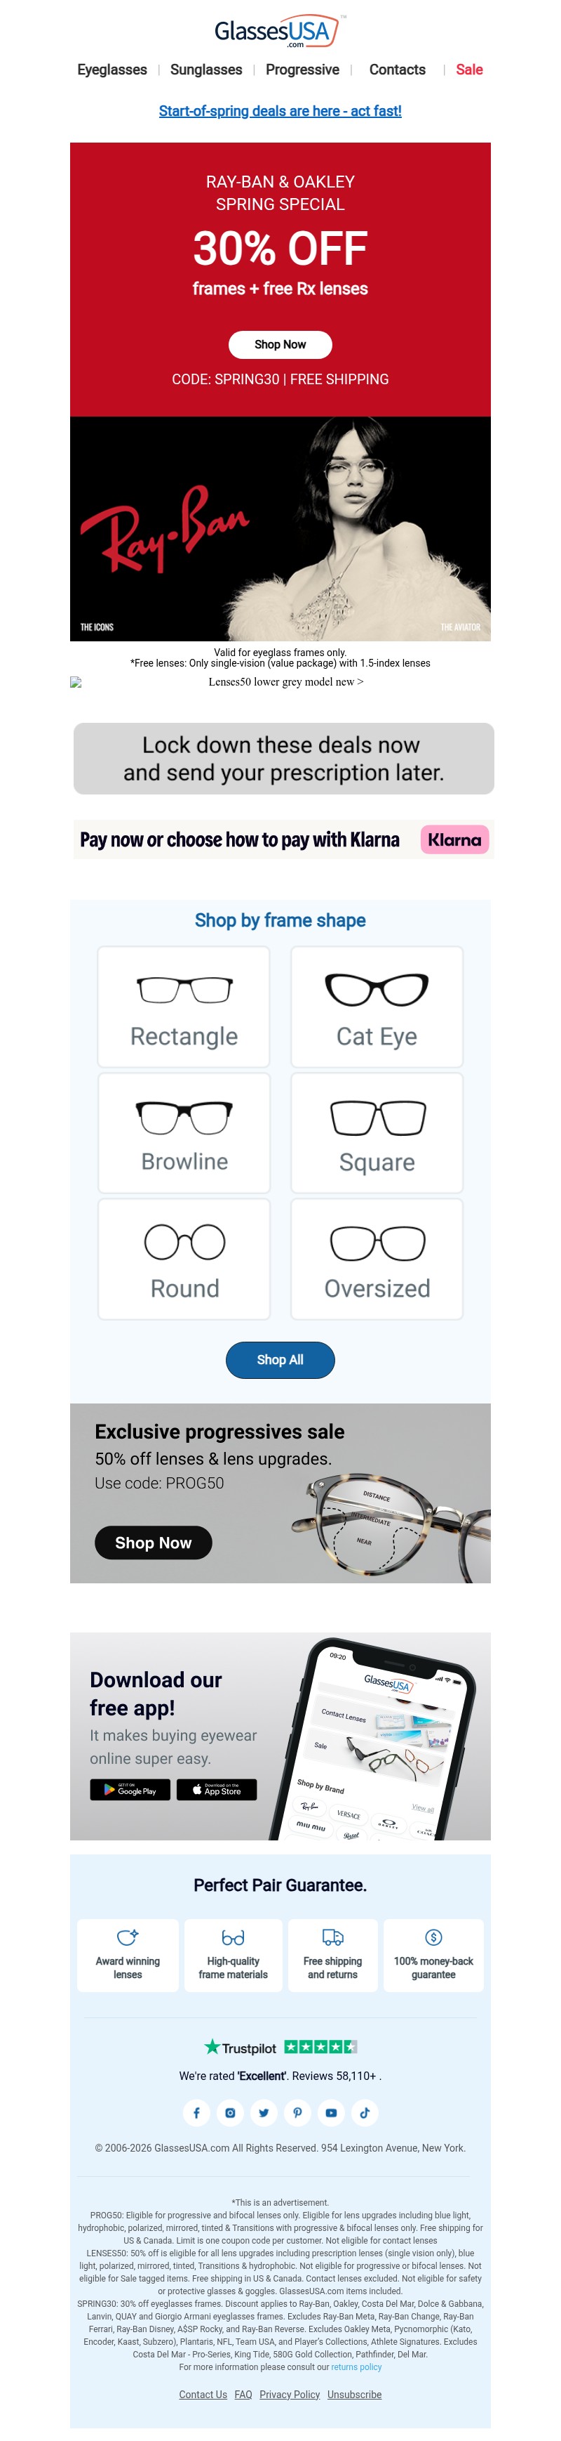The image size is (561, 2441).
Task: Click the Unsubscribe footer link
Action: 354,2394
